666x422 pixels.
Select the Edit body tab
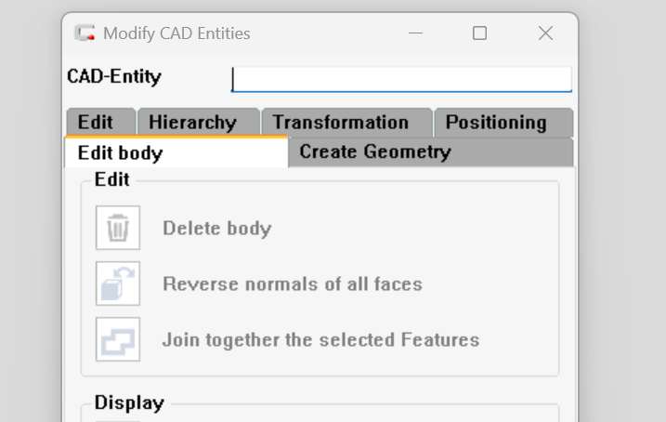(121, 153)
